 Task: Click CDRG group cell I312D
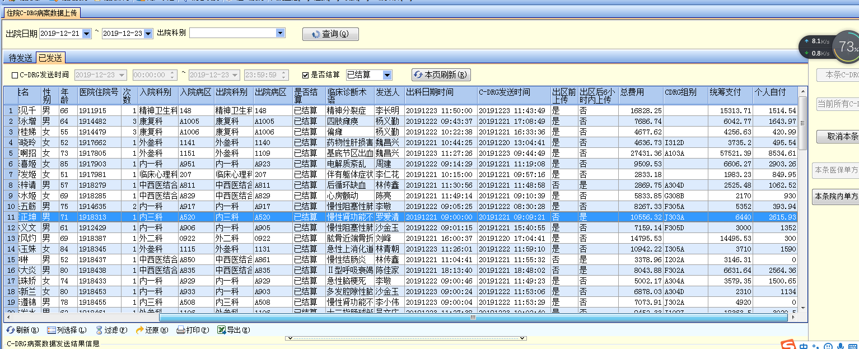[x=685, y=143]
